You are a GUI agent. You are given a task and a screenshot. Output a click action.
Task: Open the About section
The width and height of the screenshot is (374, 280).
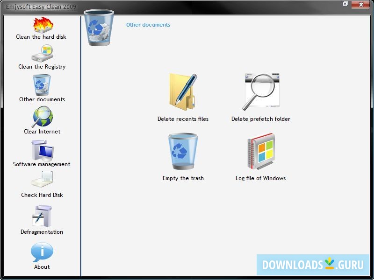pos(41,252)
